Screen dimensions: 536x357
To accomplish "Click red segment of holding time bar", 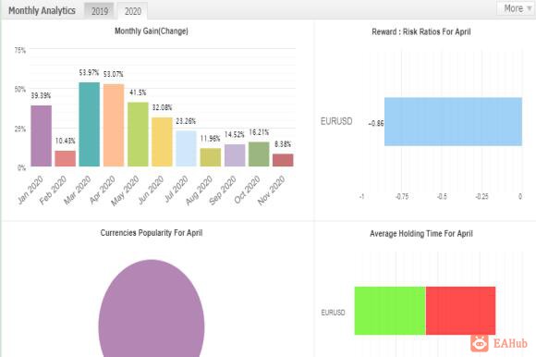I will 460,311.
